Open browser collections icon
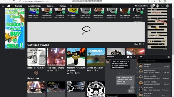The image size is (174, 97). tap(160, 1)
